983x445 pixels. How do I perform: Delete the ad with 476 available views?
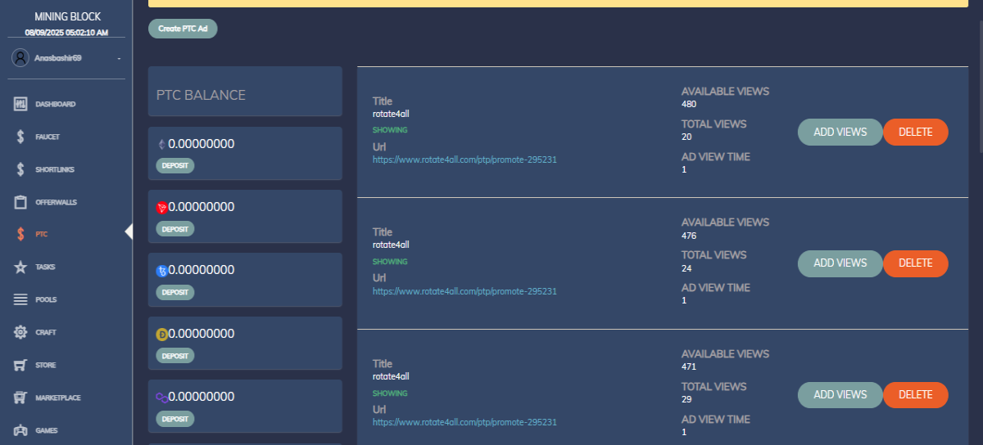click(x=915, y=263)
